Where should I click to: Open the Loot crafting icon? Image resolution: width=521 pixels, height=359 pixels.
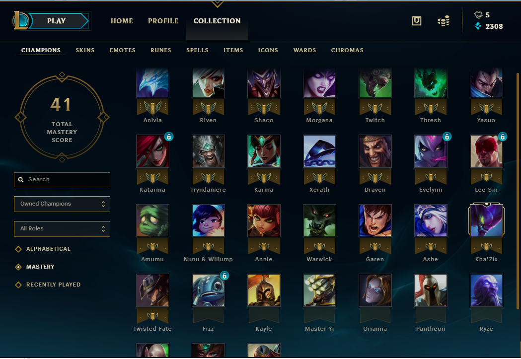416,21
